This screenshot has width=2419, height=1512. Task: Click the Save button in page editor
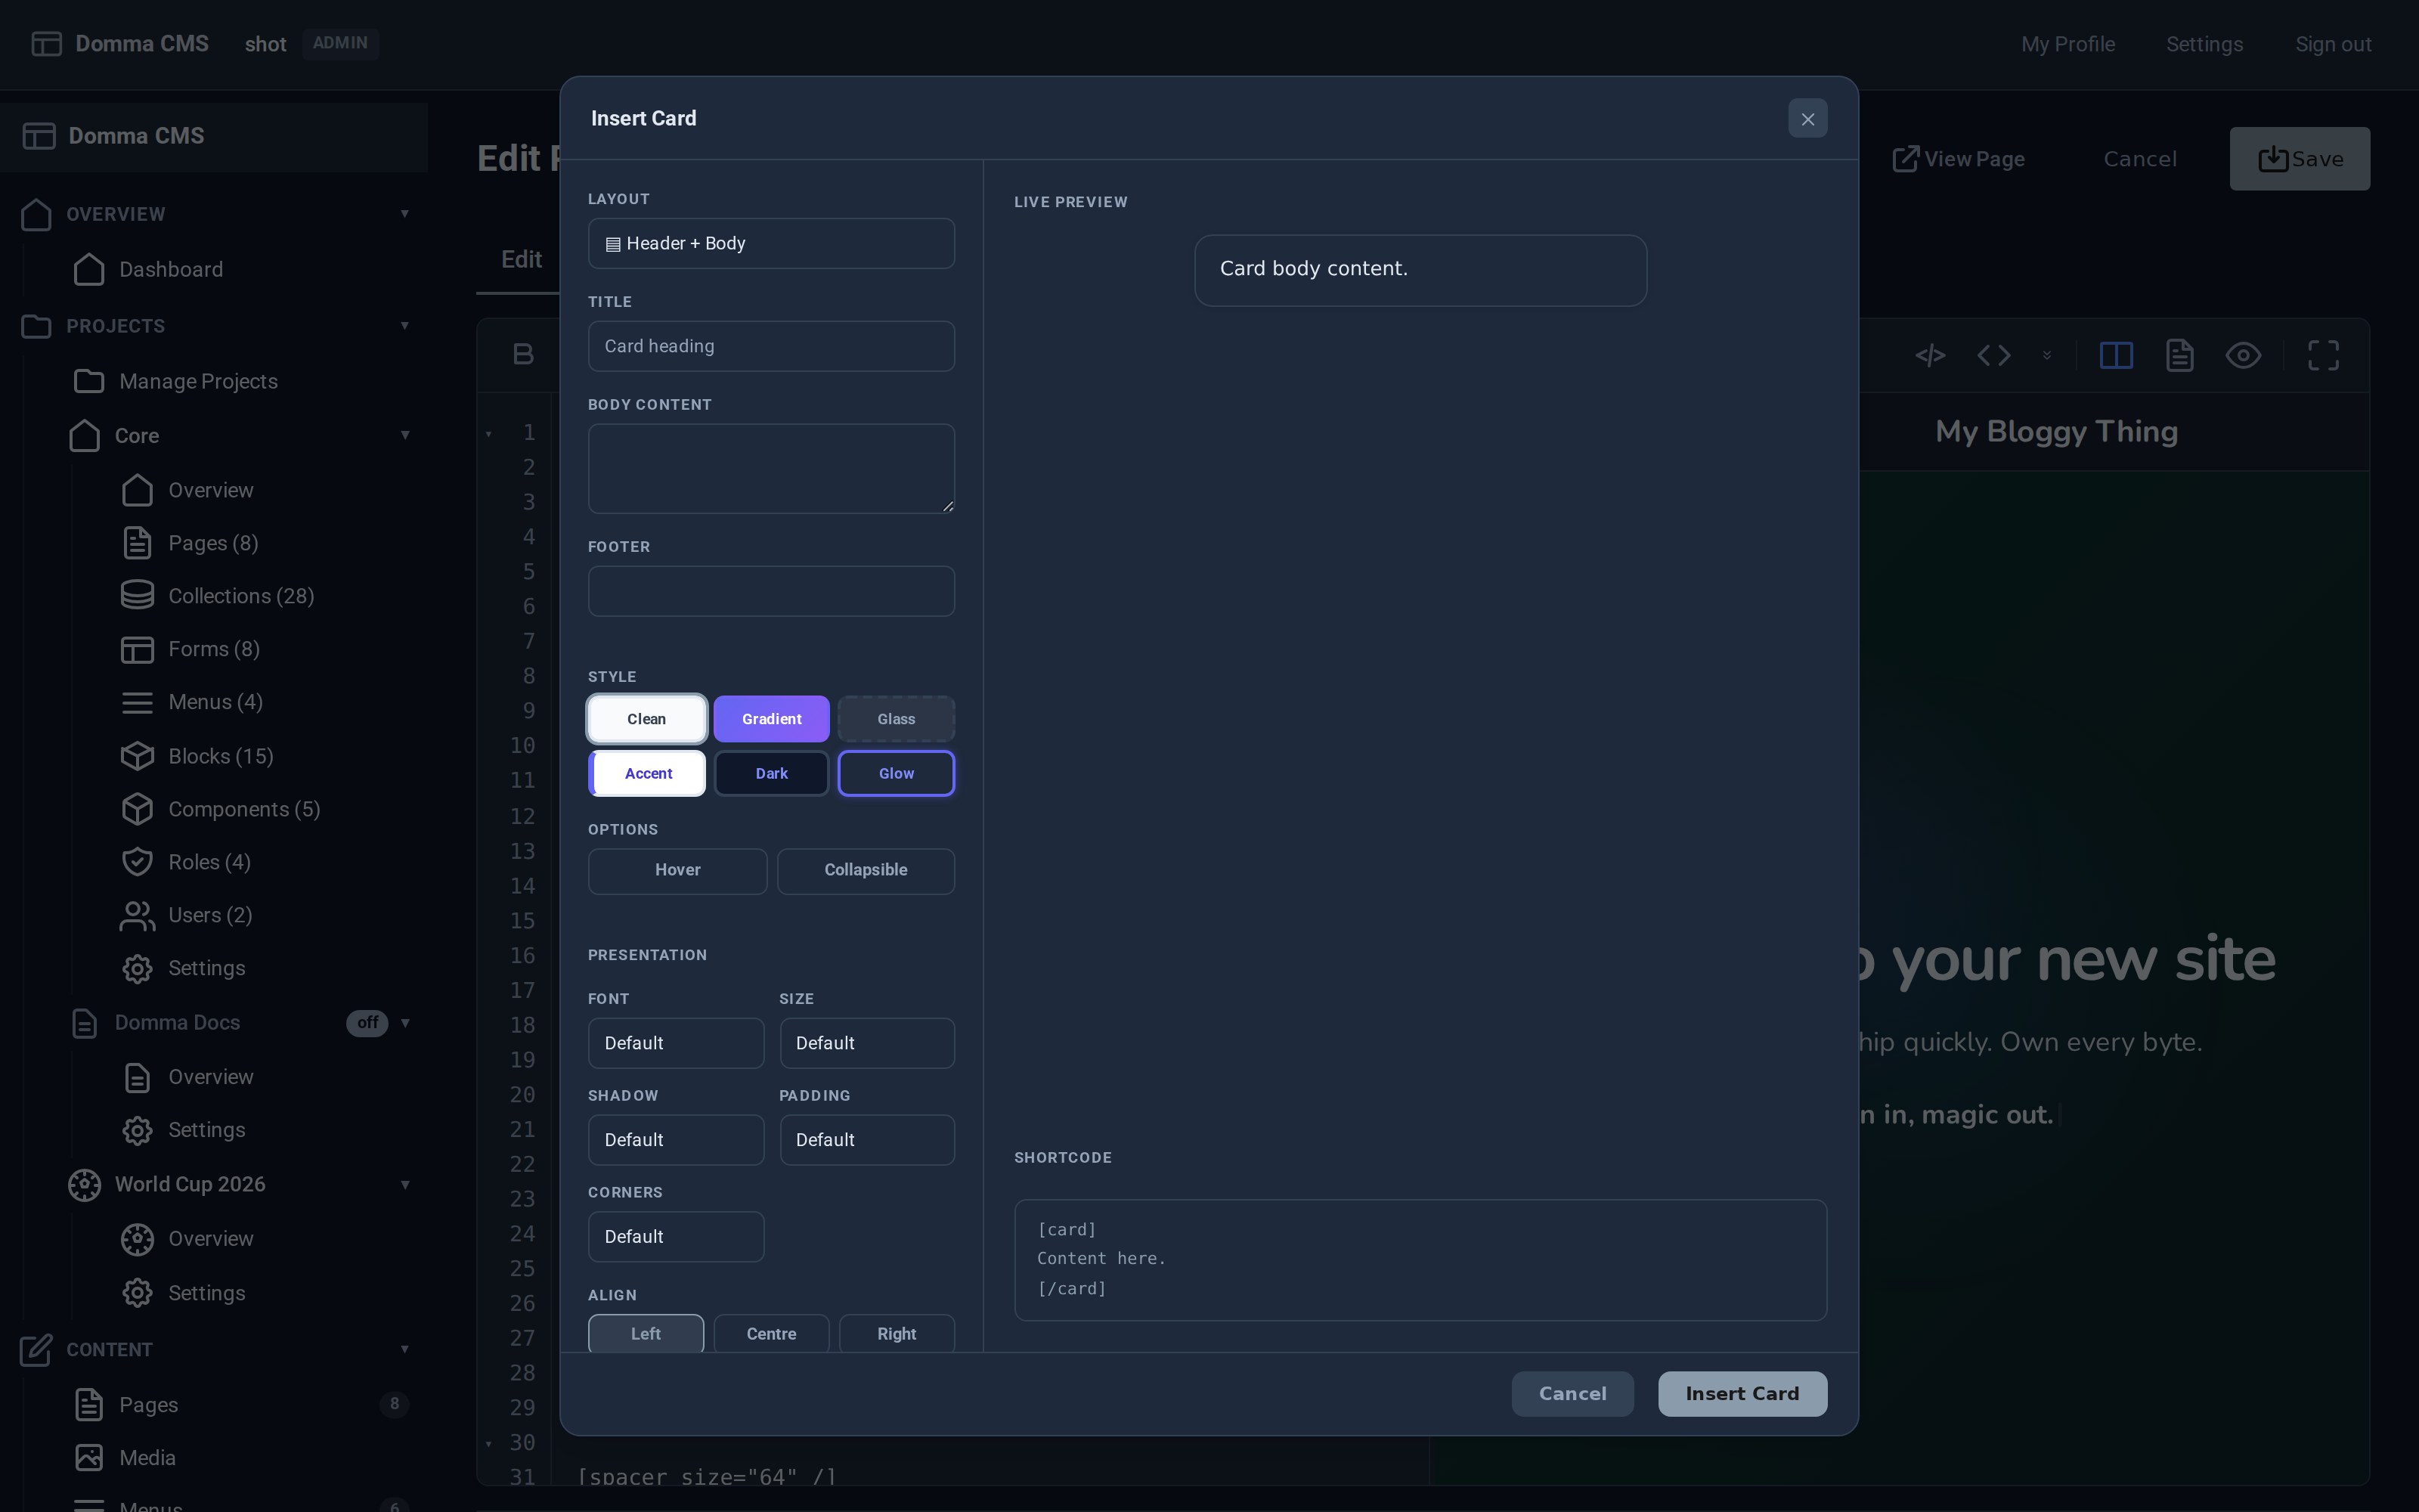2299,159
